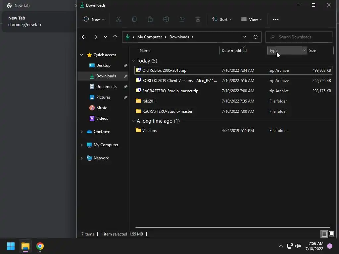Refresh the Downloads folder view
Viewport: 339px width, 254px height.
pos(256,37)
